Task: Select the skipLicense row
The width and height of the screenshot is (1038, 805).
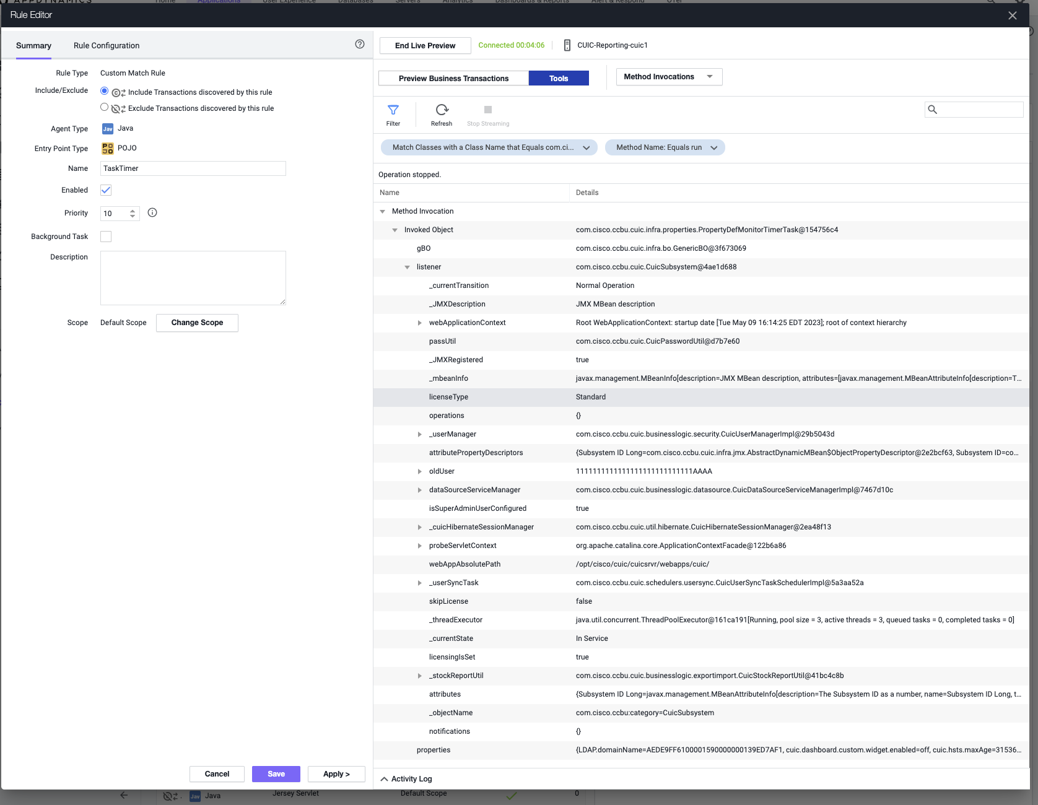Action: tap(701, 602)
